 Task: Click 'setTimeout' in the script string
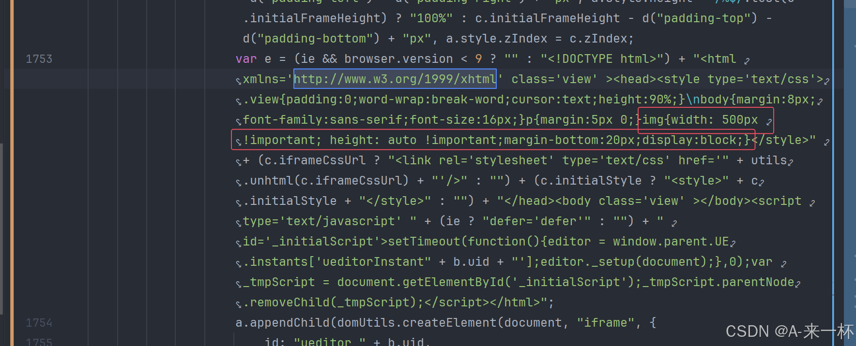coord(424,241)
